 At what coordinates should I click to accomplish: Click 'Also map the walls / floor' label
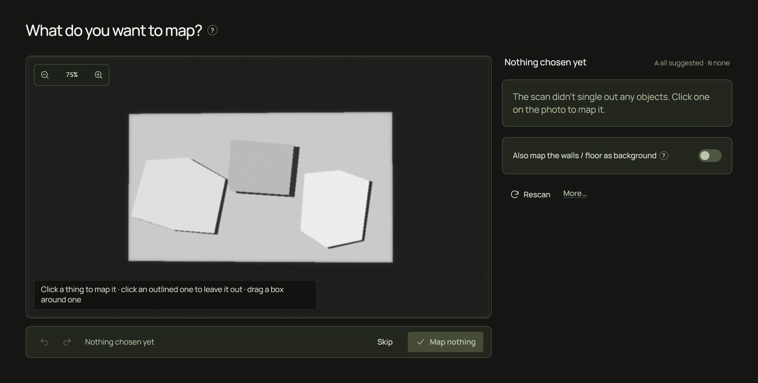click(584, 155)
